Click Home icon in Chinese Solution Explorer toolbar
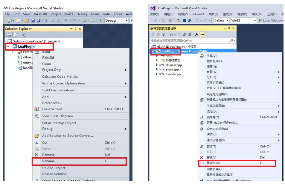Viewport: 285px width, 184px height. tap(164, 34)
